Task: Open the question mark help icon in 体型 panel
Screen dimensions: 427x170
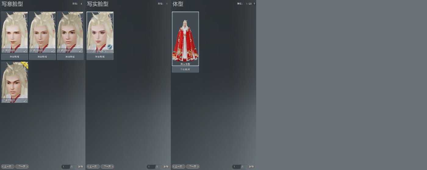Action: click(254, 4)
